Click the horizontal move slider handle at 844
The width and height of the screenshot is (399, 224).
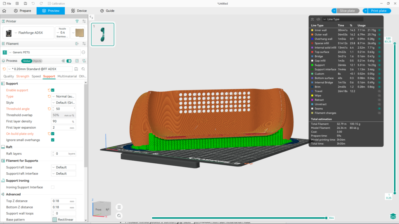click(x=326, y=218)
